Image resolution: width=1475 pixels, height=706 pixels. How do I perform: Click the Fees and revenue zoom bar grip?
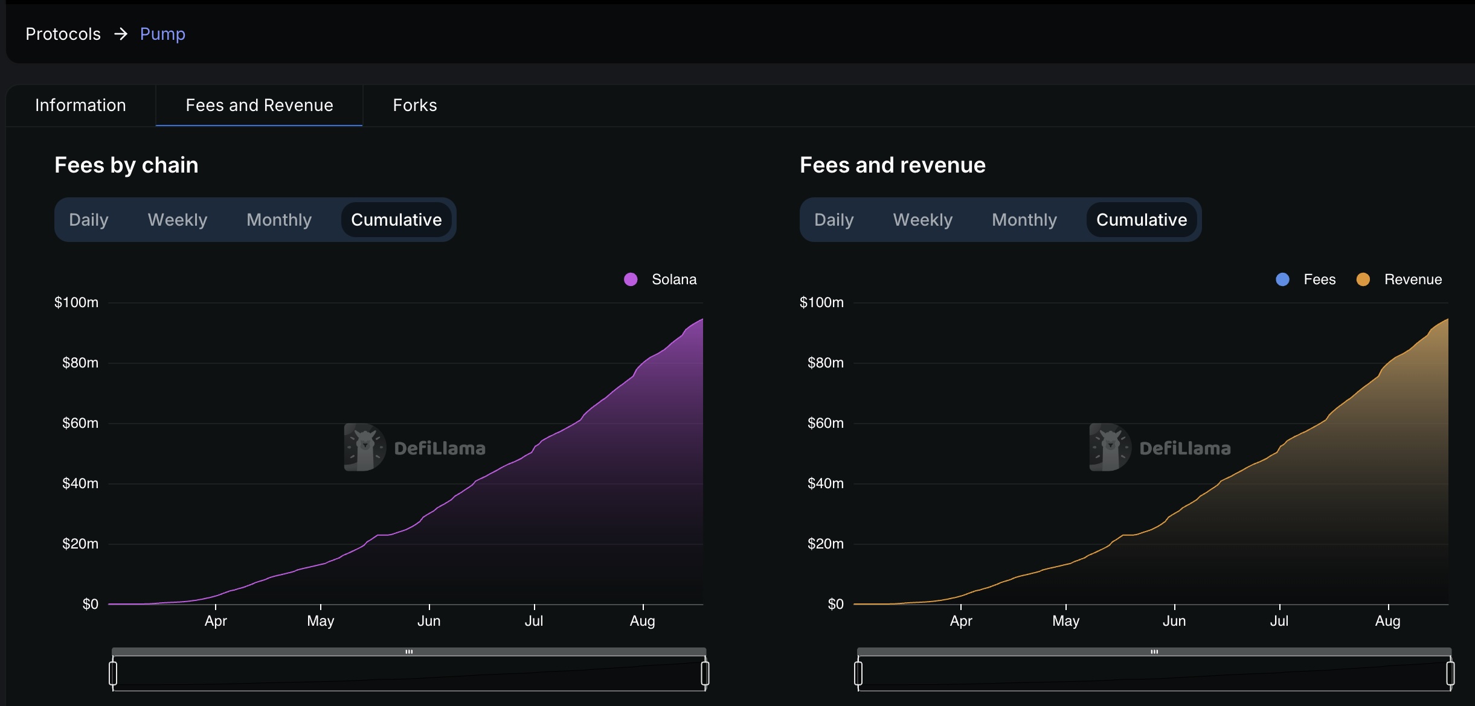1154,652
